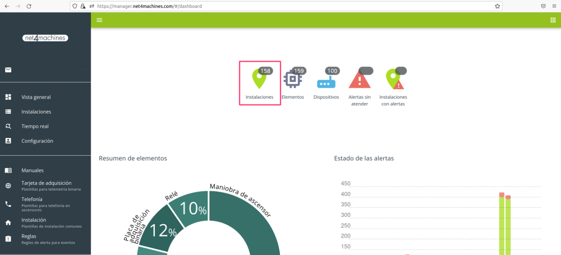Click the Tarjeta de adquisición chip icon
561x255 pixels.
[x=8, y=186]
